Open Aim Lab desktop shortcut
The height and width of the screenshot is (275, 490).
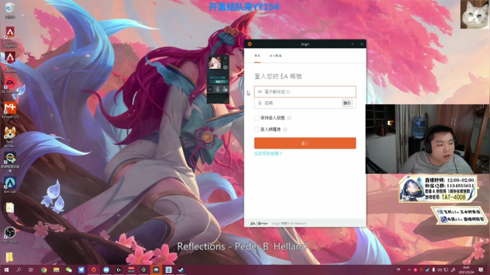pyautogui.click(x=10, y=184)
